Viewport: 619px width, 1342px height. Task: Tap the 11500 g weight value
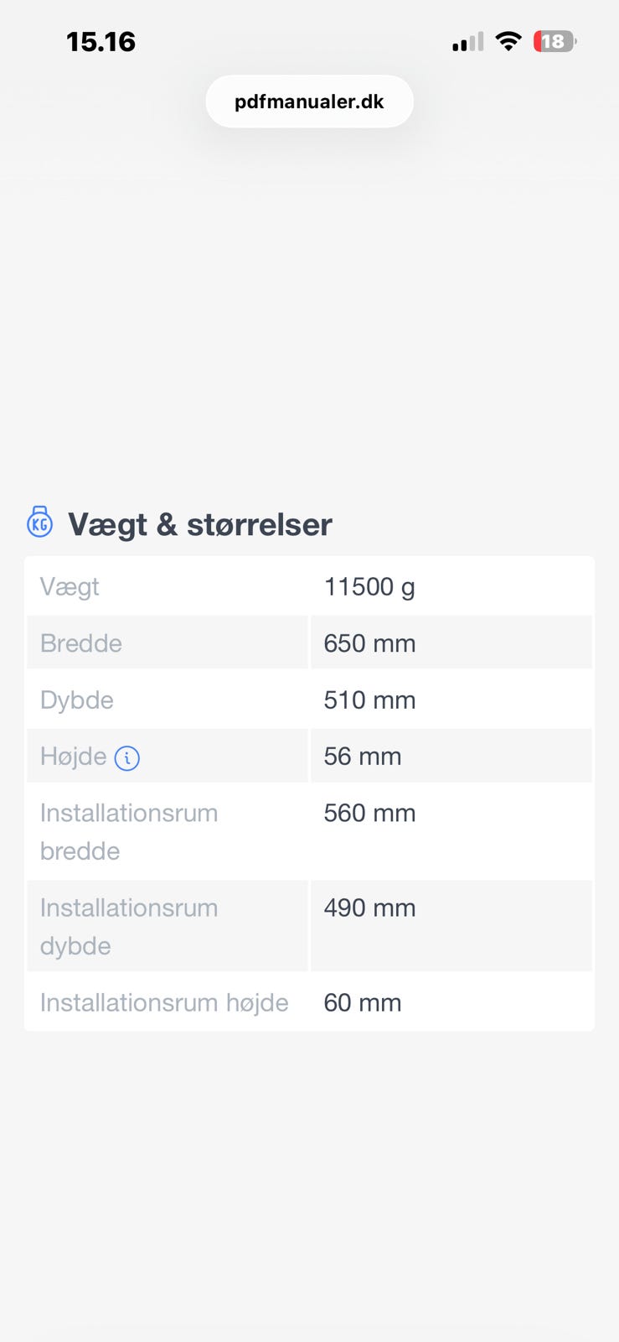click(369, 586)
